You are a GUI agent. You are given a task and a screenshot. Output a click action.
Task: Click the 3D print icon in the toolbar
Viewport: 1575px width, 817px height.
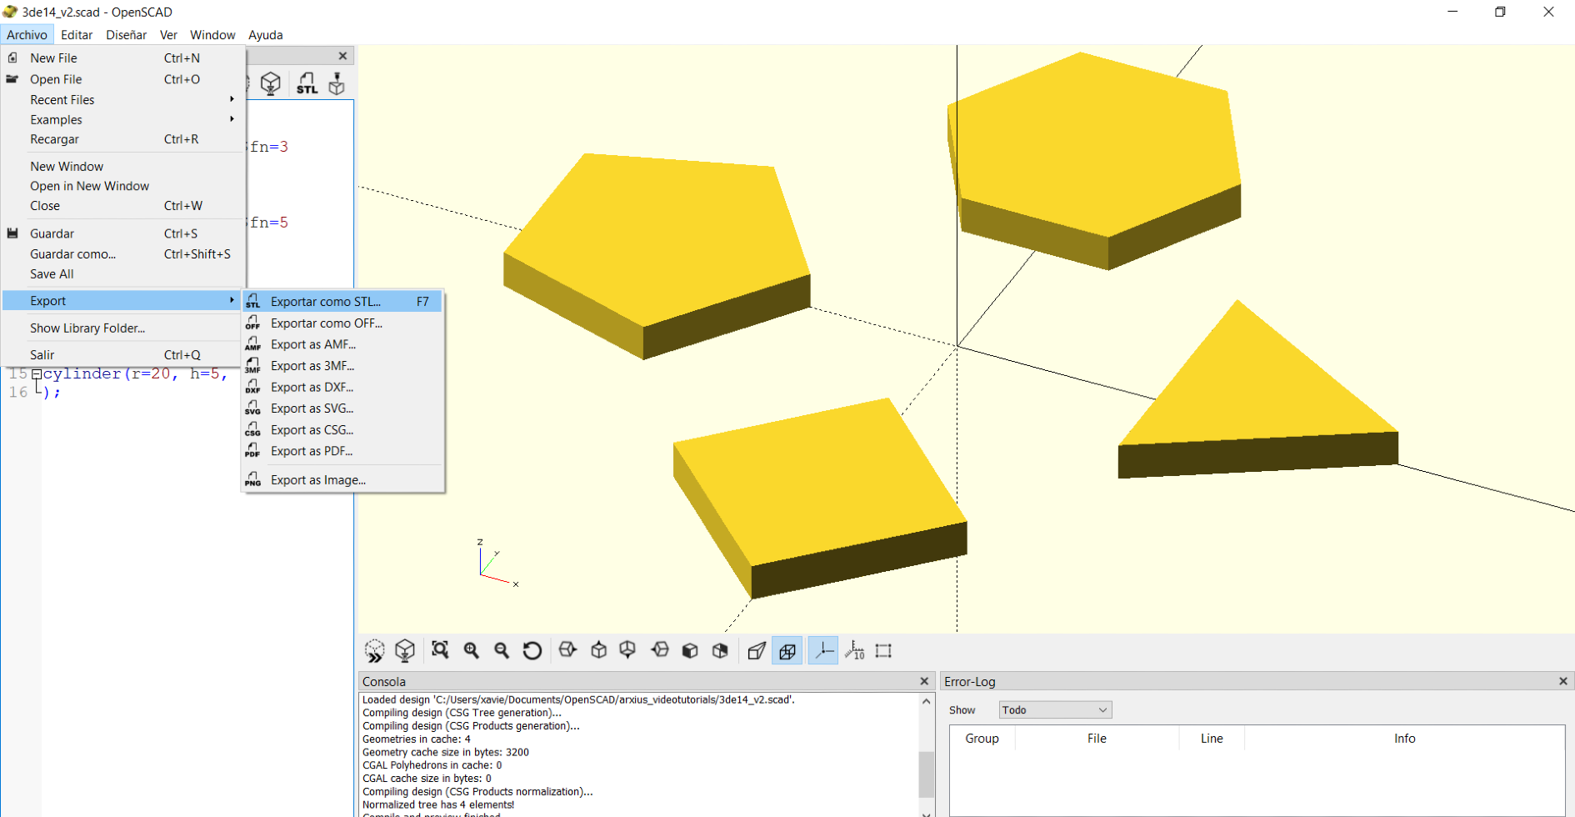coord(337,83)
